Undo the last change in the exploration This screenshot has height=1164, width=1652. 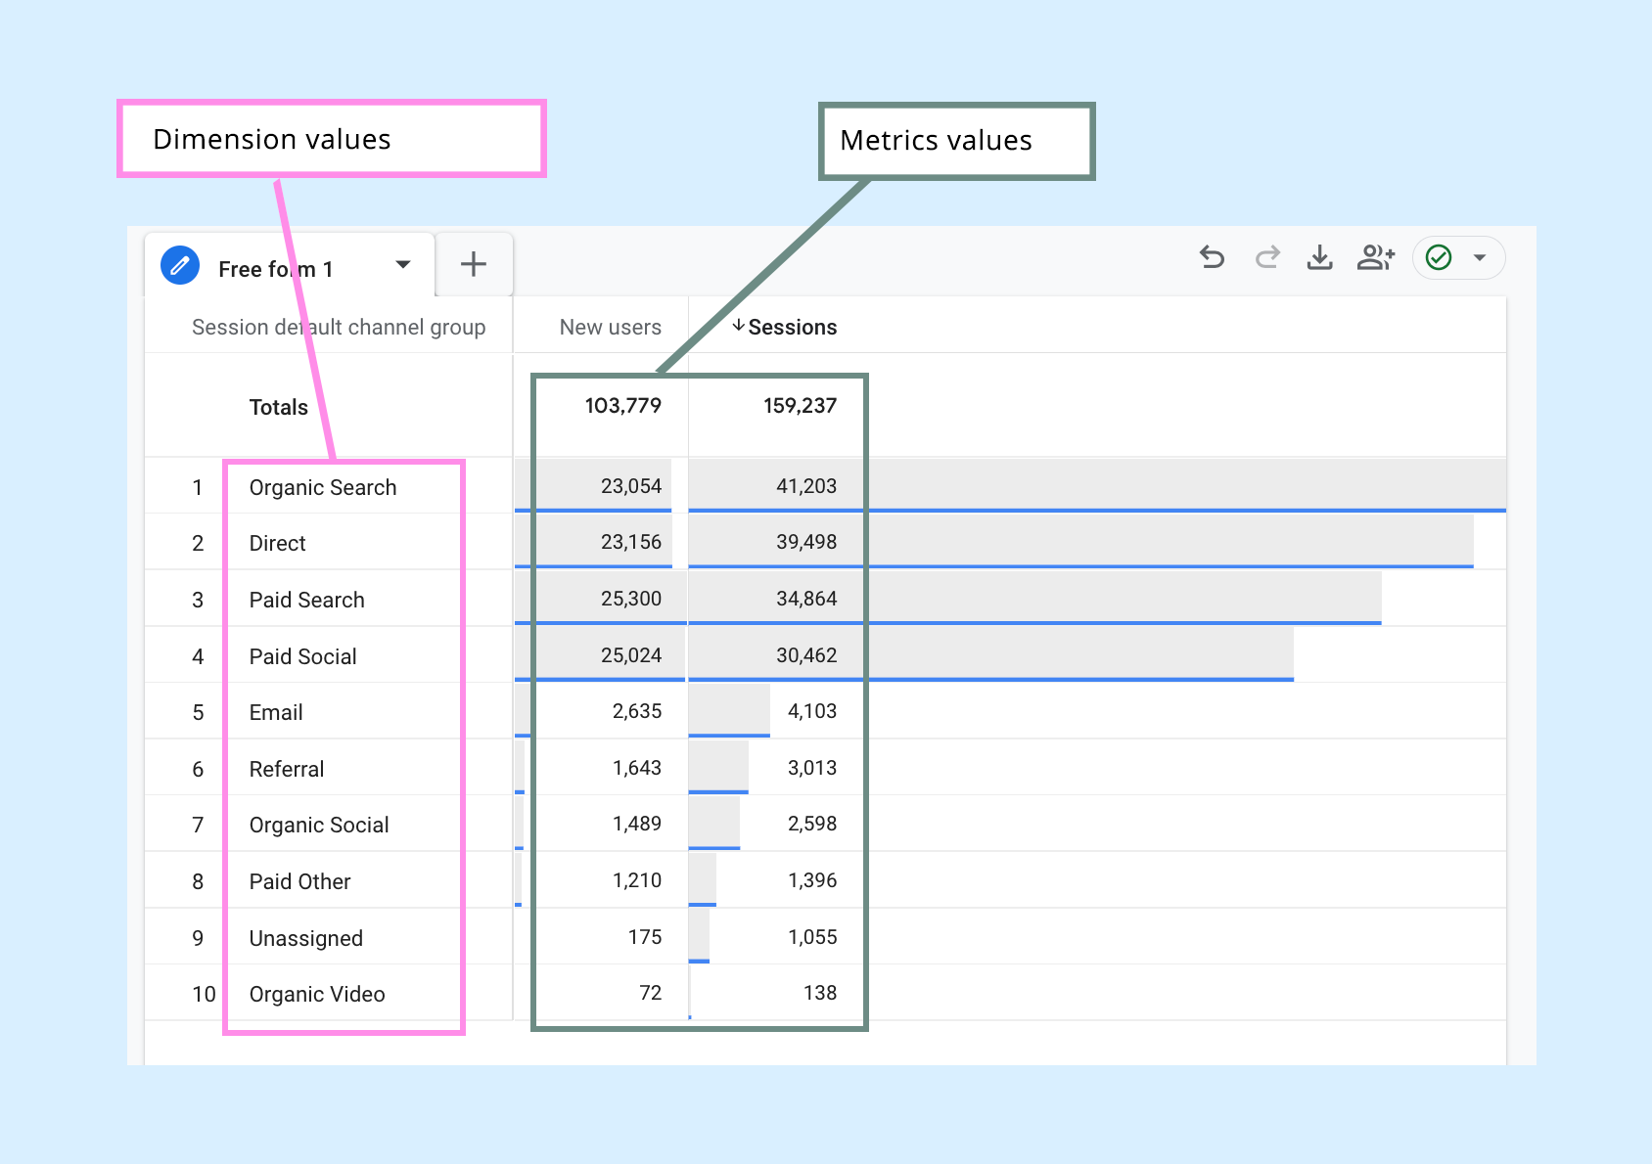coord(1213,257)
